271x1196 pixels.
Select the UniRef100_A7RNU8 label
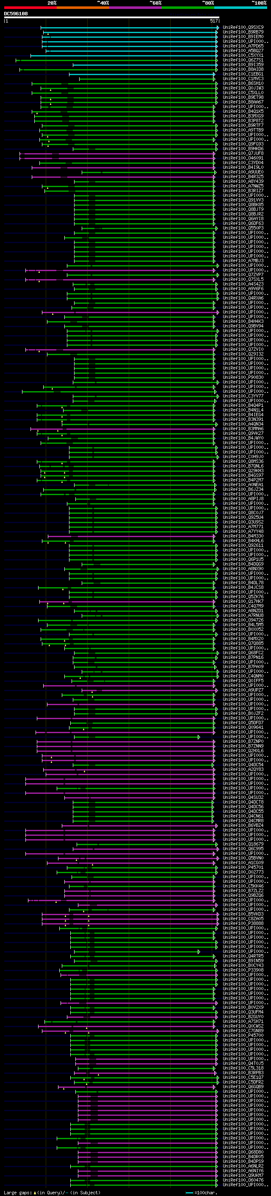click(243, 615)
